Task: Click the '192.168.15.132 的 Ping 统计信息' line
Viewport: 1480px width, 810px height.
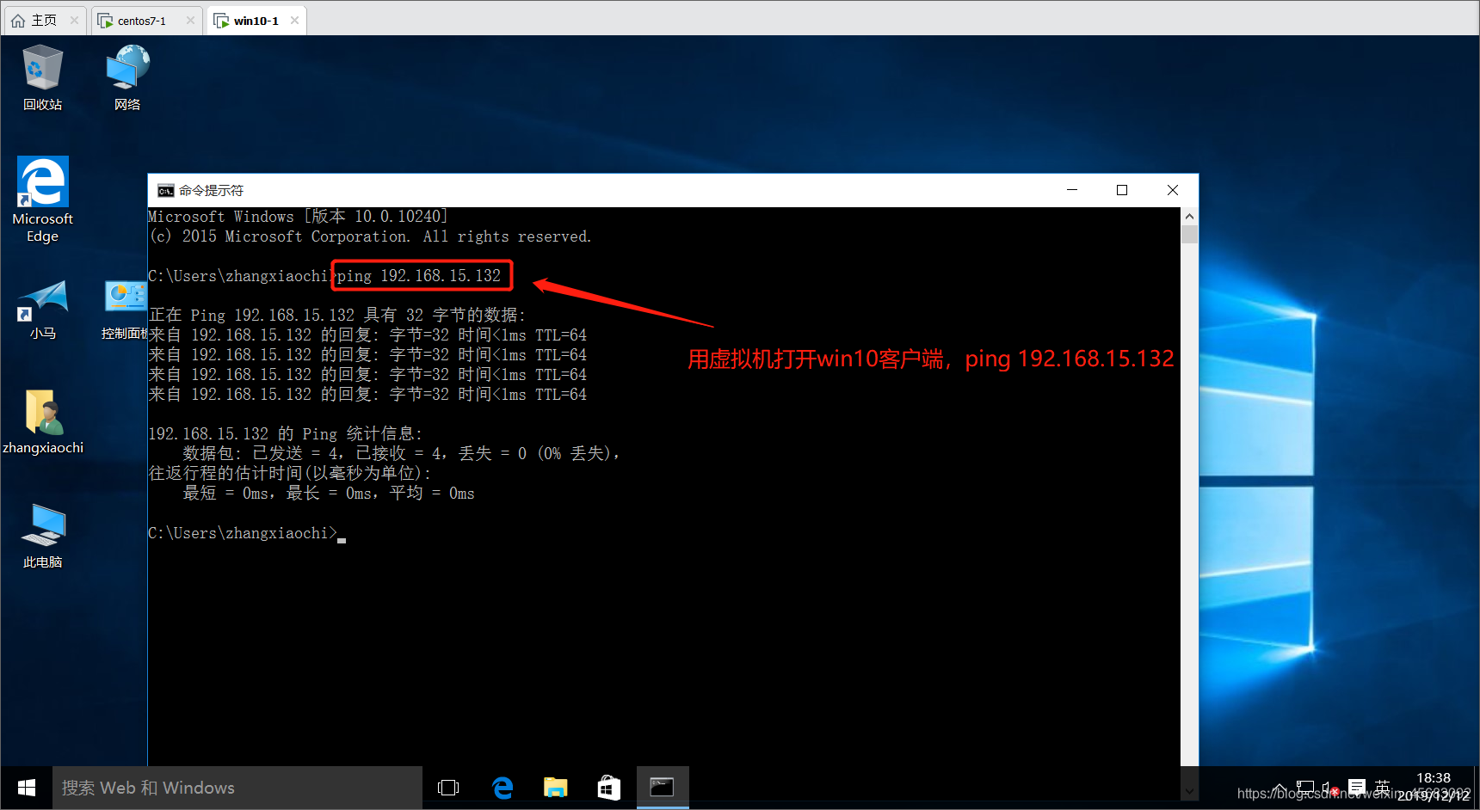Action: [x=286, y=434]
